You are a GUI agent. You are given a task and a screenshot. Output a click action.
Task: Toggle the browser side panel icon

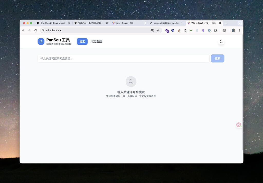coord(224,30)
